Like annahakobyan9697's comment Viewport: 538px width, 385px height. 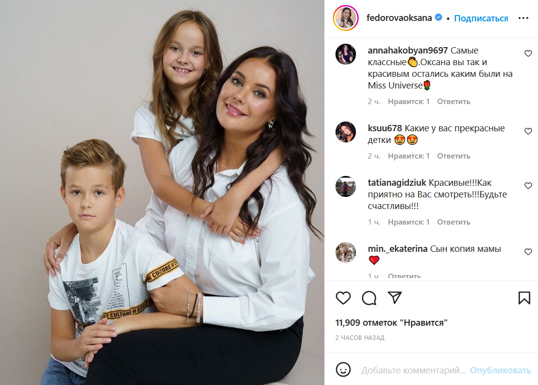tap(528, 53)
